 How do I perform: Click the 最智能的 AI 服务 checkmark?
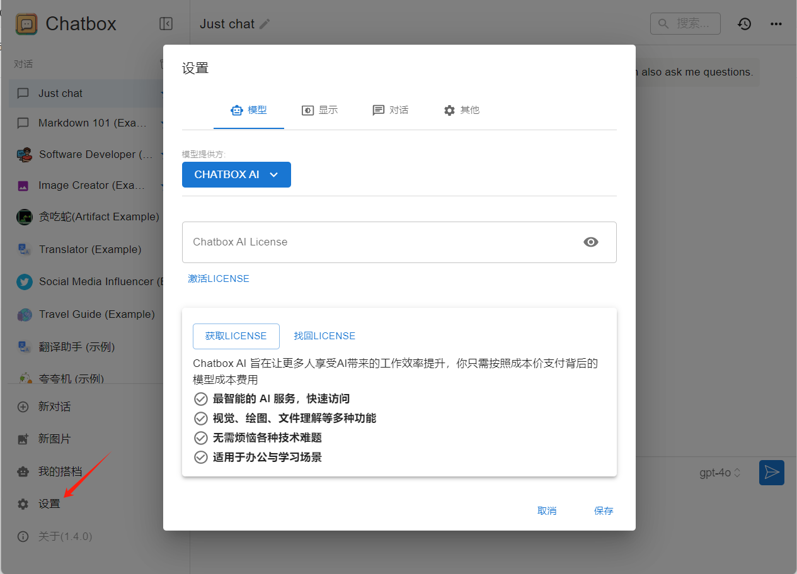pos(200,398)
